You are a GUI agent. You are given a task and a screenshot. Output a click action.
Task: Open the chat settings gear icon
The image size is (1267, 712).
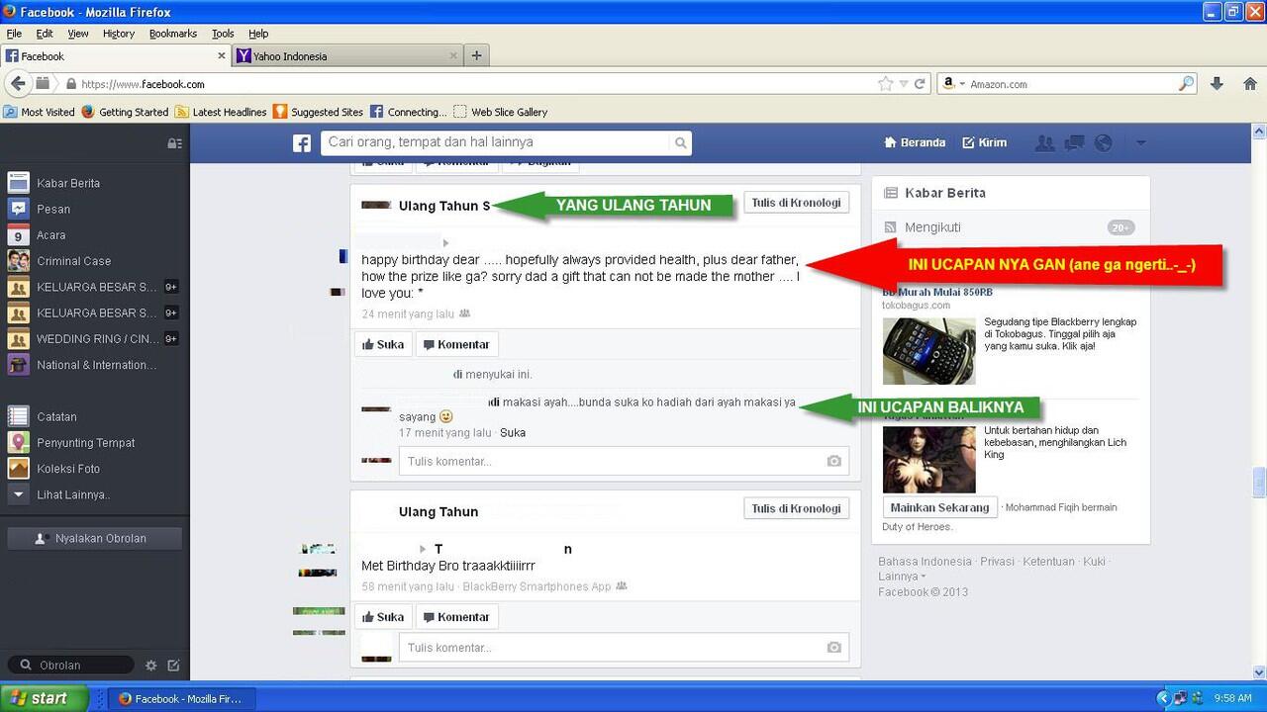click(x=151, y=666)
